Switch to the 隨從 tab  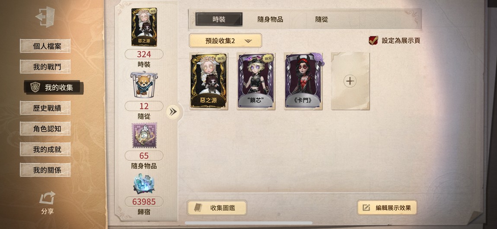322,19
